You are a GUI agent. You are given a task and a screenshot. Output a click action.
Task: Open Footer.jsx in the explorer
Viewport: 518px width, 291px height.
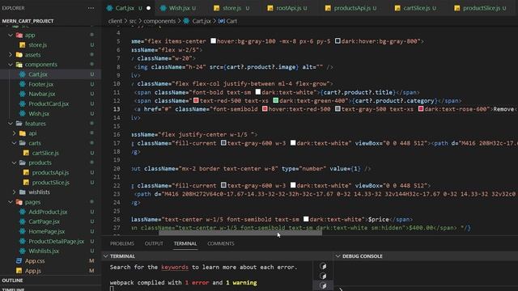pos(41,84)
